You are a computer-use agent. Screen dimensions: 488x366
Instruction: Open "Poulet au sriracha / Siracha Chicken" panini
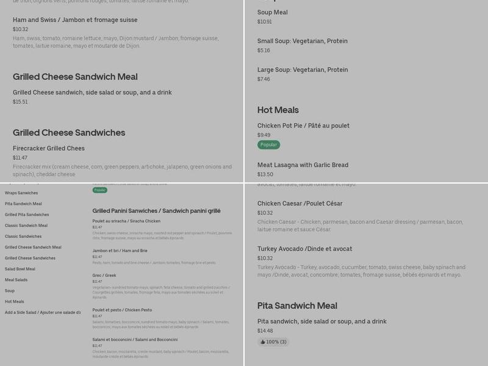coord(127,221)
